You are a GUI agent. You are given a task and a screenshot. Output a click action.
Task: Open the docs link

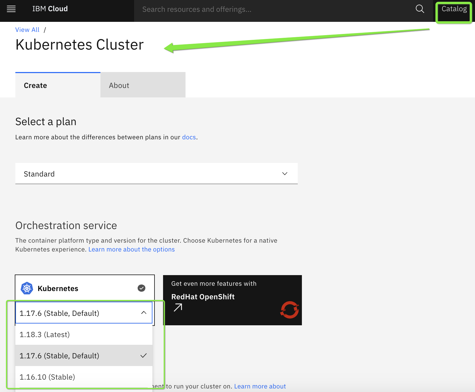[x=189, y=137]
